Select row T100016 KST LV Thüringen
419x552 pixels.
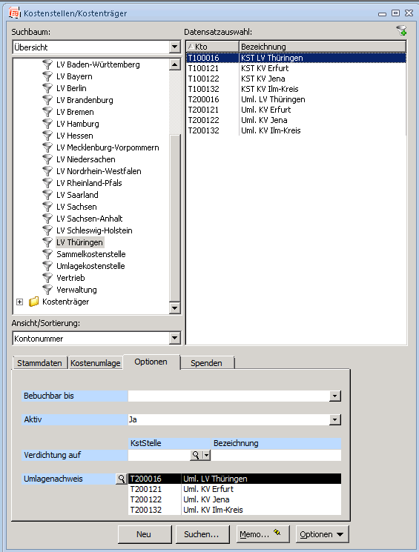pyautogui.click(x=296, y=58)
